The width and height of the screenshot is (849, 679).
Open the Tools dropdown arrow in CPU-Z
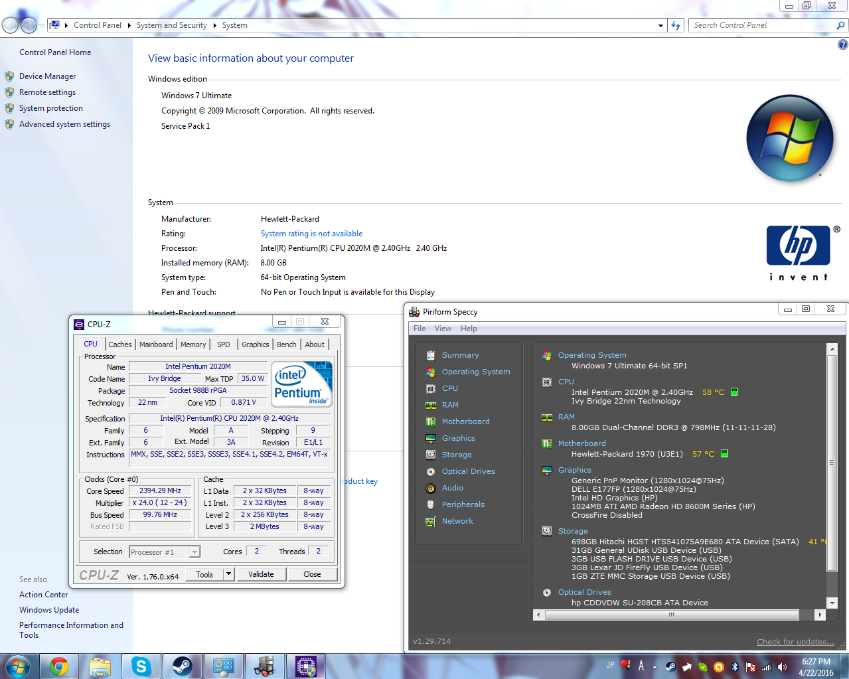(228, 574)
